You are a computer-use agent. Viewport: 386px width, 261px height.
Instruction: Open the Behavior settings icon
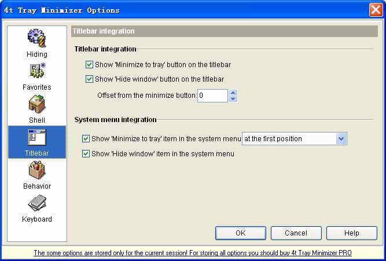tap(37, 170)
